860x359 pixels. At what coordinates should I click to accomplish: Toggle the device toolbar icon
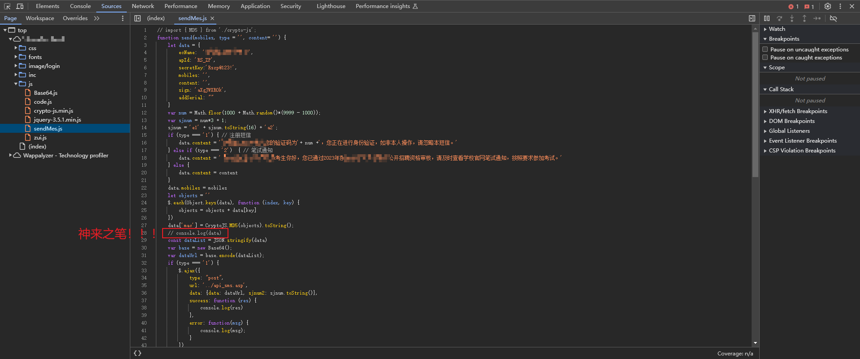20,6
